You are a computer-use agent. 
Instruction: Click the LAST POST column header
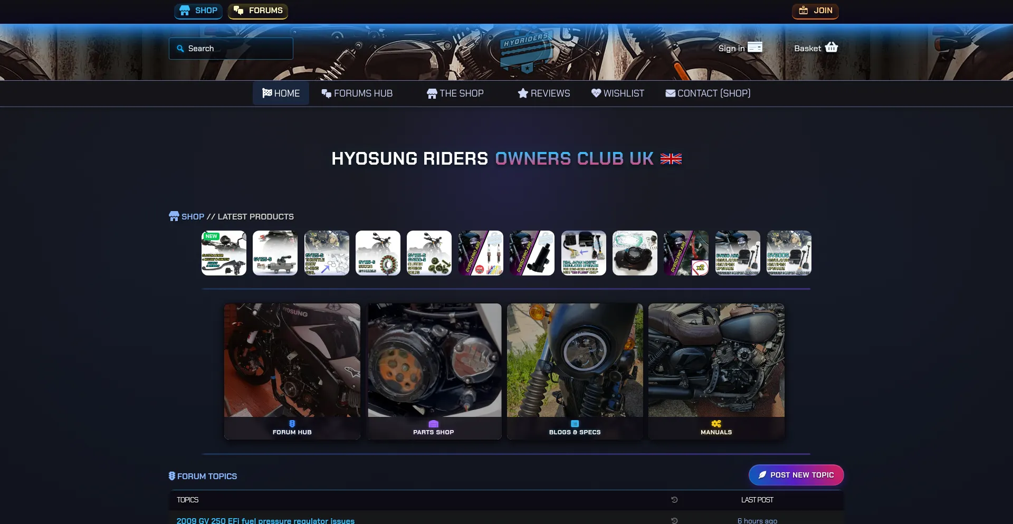click(x=757, y=500)
